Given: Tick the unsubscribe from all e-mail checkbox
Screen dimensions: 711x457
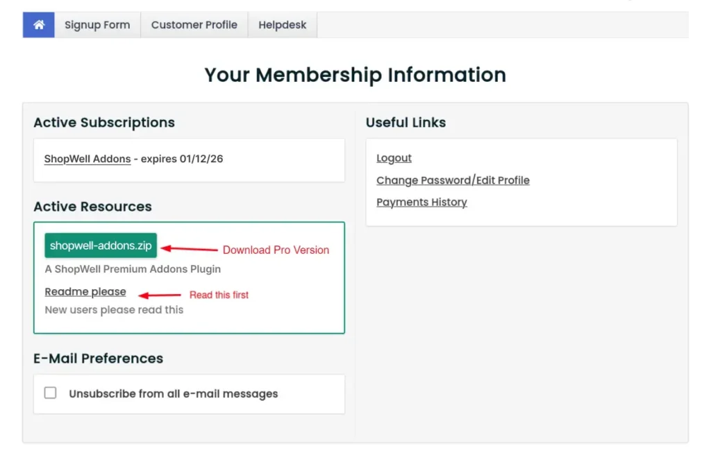Looking at the screenshot, I should click(x=51, y=393).
